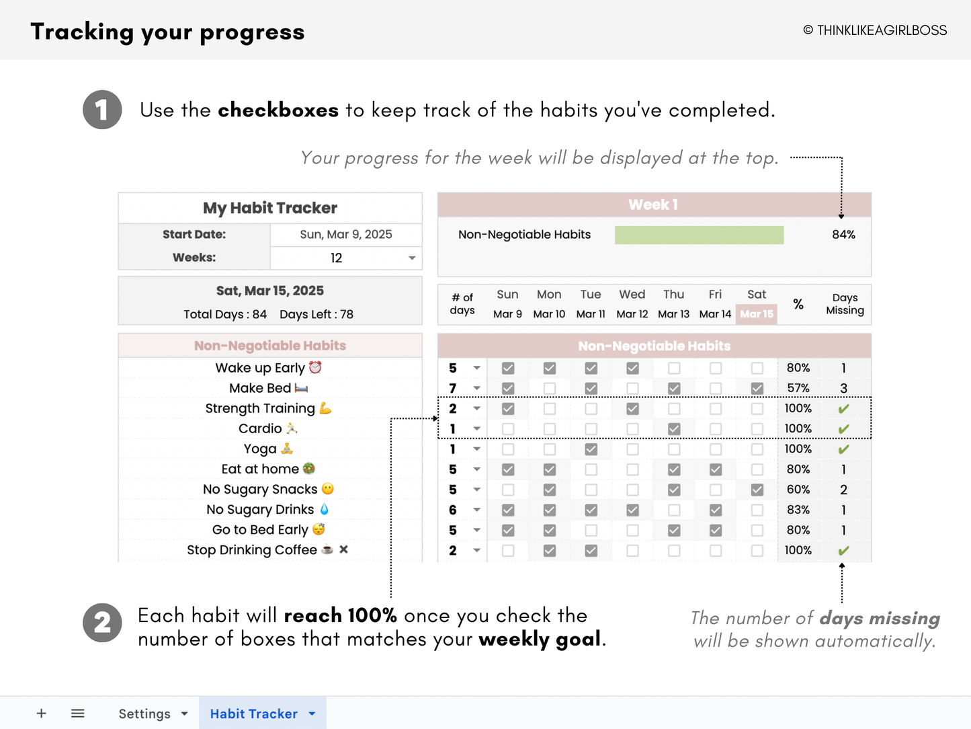Open the Habit Tracker tab dropdown arrow
The image size is (971, 729).
pos(311,713)
